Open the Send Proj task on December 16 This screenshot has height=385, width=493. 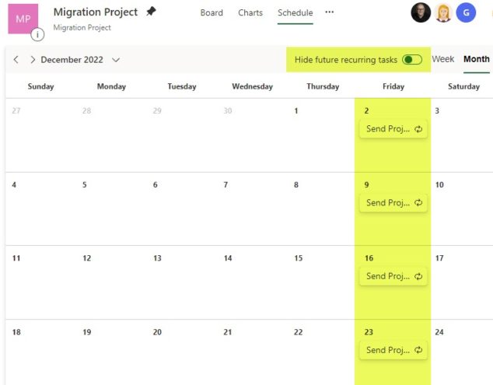393,276
